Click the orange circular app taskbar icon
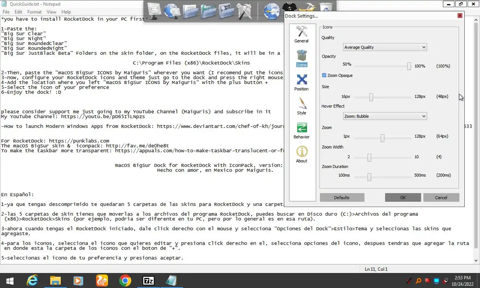The width and height of the screenshot is (480, 288). point(102,280)
